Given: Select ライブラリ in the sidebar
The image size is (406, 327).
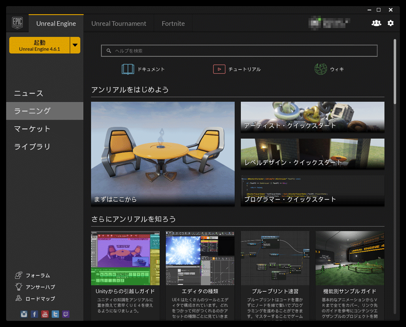Looking at the screenshot, I should (x=45, y=147).
